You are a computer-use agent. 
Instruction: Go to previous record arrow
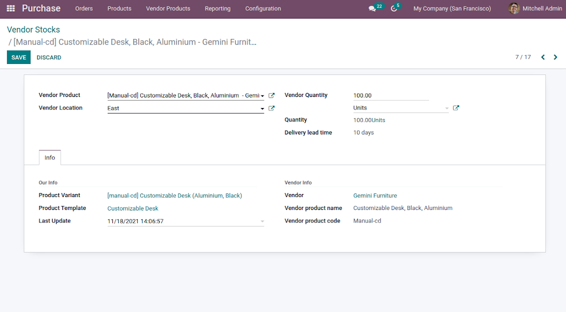[x=543, y=57]
